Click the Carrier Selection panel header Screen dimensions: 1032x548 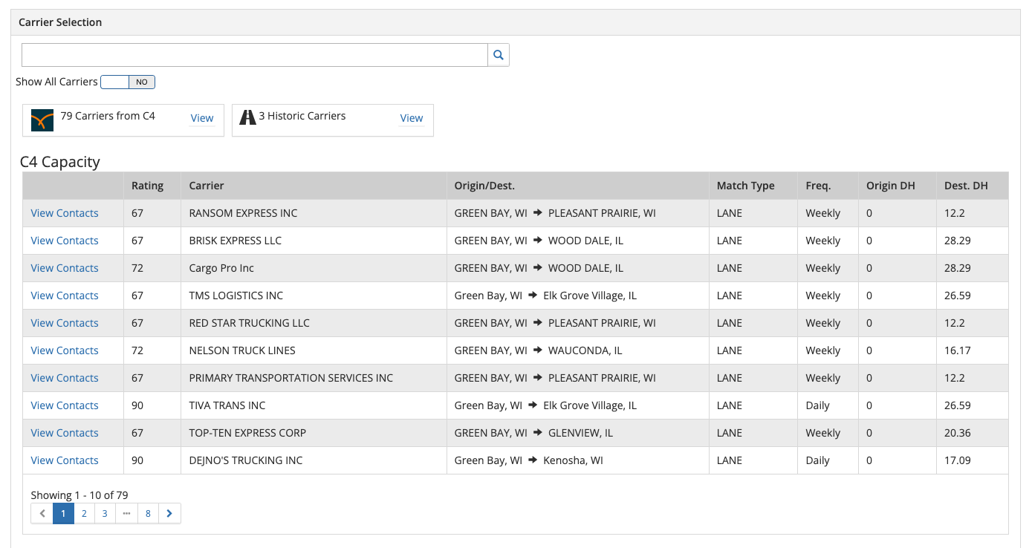[x=60, y=22]
